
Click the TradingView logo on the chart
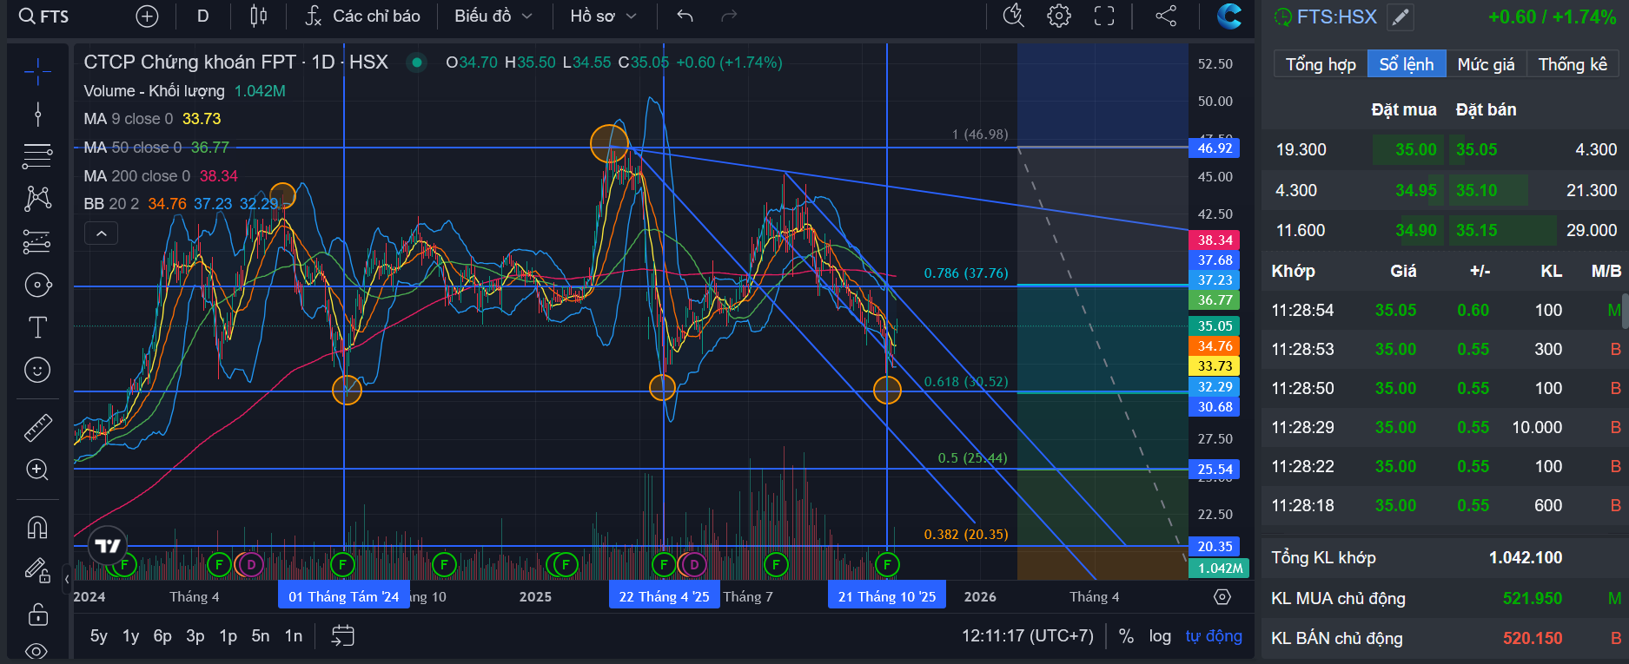coord(108,546)
